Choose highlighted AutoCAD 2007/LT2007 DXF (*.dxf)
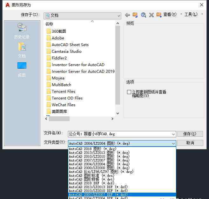209x199 pixels. tap(122, 195)
